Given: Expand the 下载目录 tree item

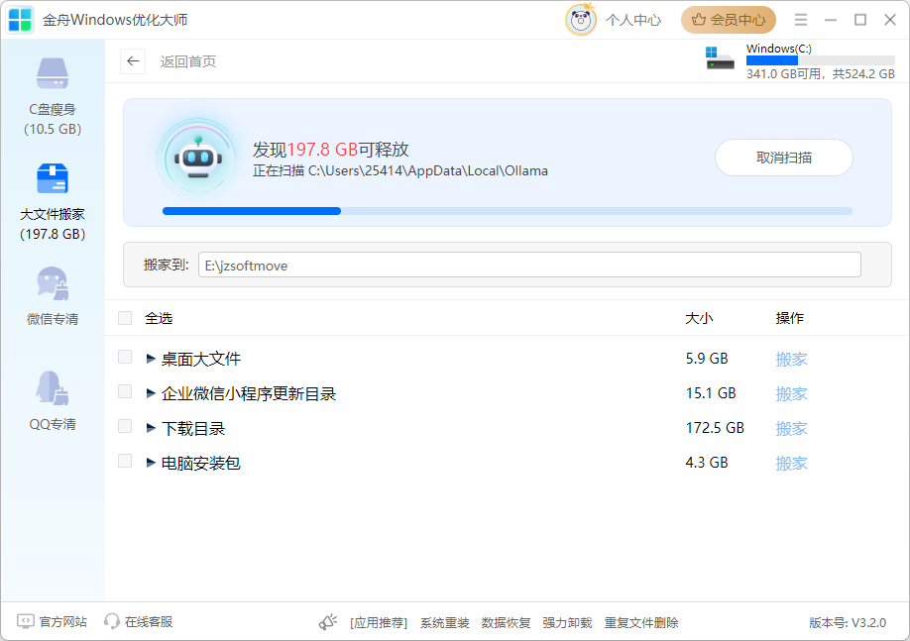Looking at the screenshot, I should coord(150,426).
